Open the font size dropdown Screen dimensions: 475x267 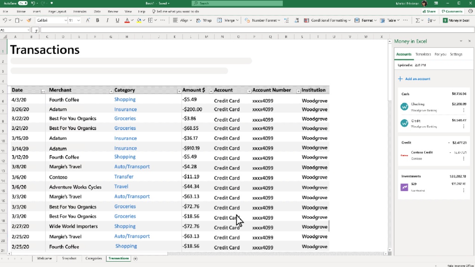(x=78, y=20)
